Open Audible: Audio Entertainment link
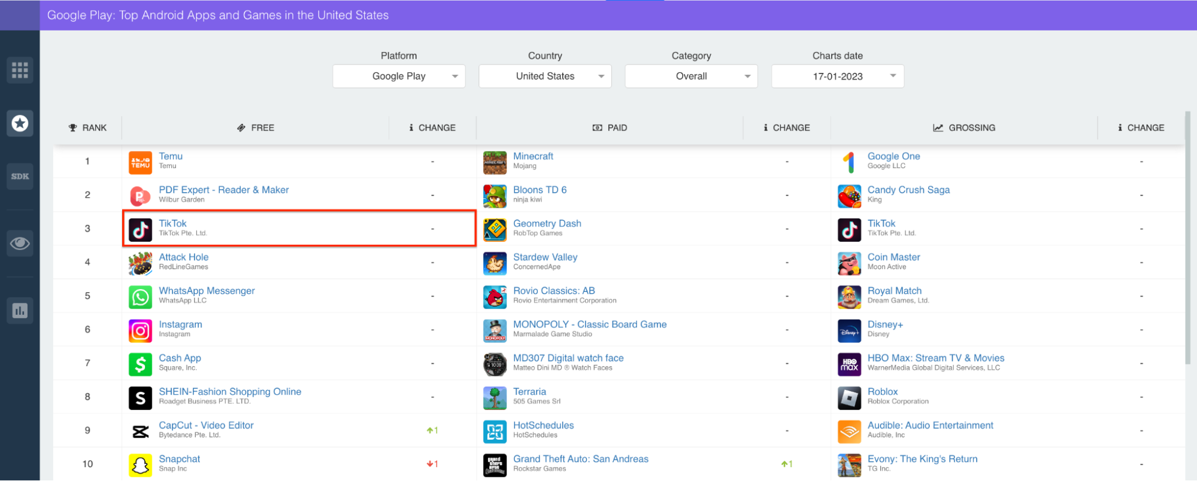This screenshot has height=481, width=1197. coord(931,425)
